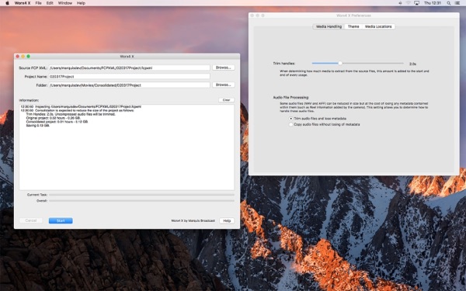
Task: Switch to the Theme tab
Action: pyautogui.click(x=353, y=26)
